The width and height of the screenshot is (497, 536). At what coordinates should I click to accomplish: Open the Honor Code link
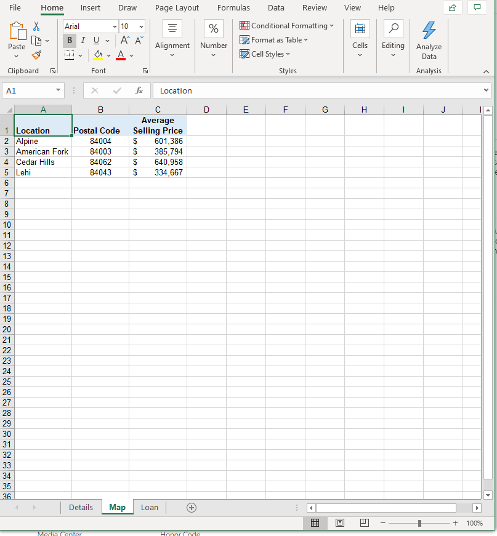pos(180,533)
